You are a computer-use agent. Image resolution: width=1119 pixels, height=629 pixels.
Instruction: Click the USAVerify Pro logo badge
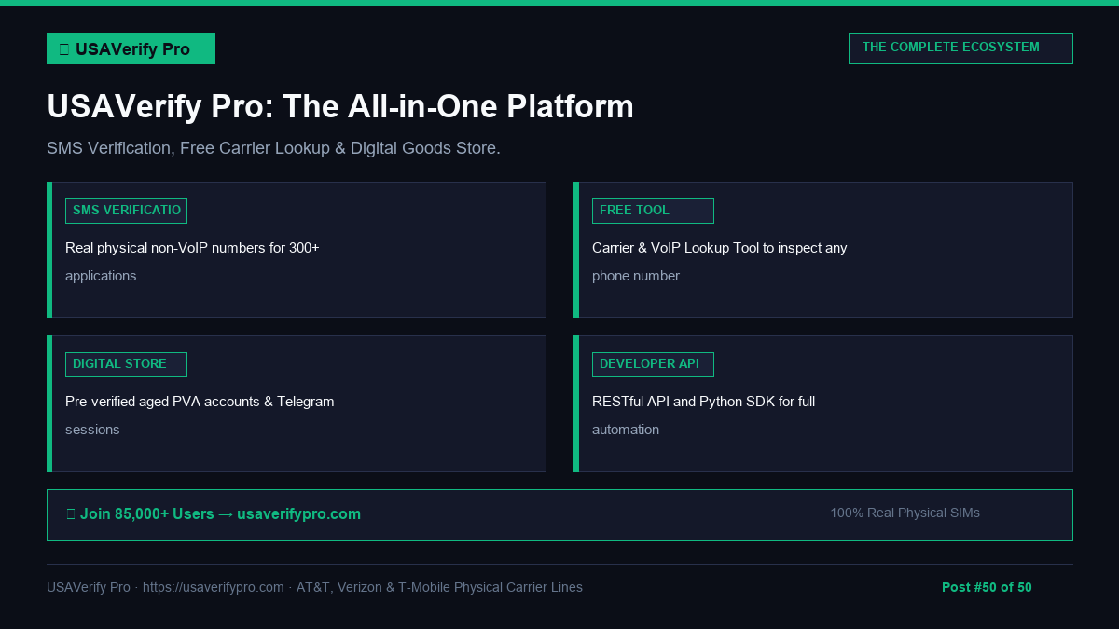tap(131, 48)
